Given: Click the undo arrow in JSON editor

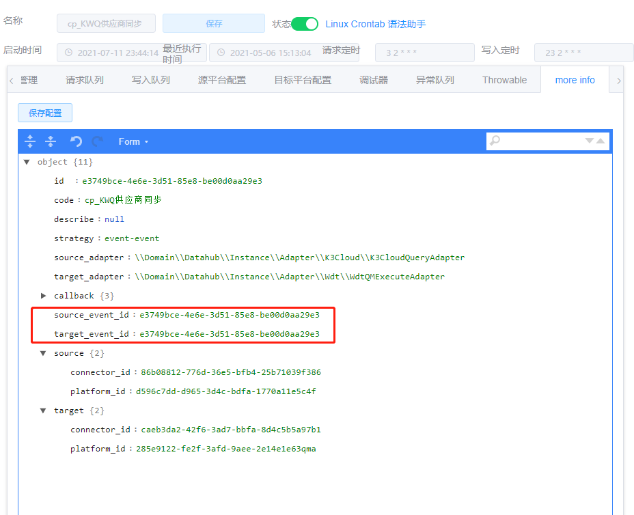Looking at the screenshot, I should (x=76, y=141).
